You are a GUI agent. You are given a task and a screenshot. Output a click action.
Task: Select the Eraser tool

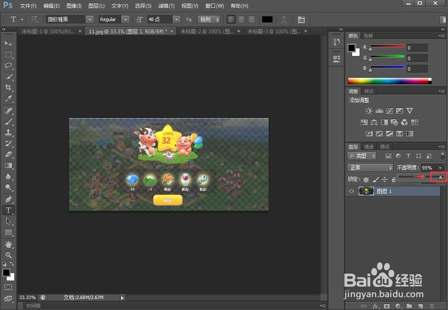(8, 154)
